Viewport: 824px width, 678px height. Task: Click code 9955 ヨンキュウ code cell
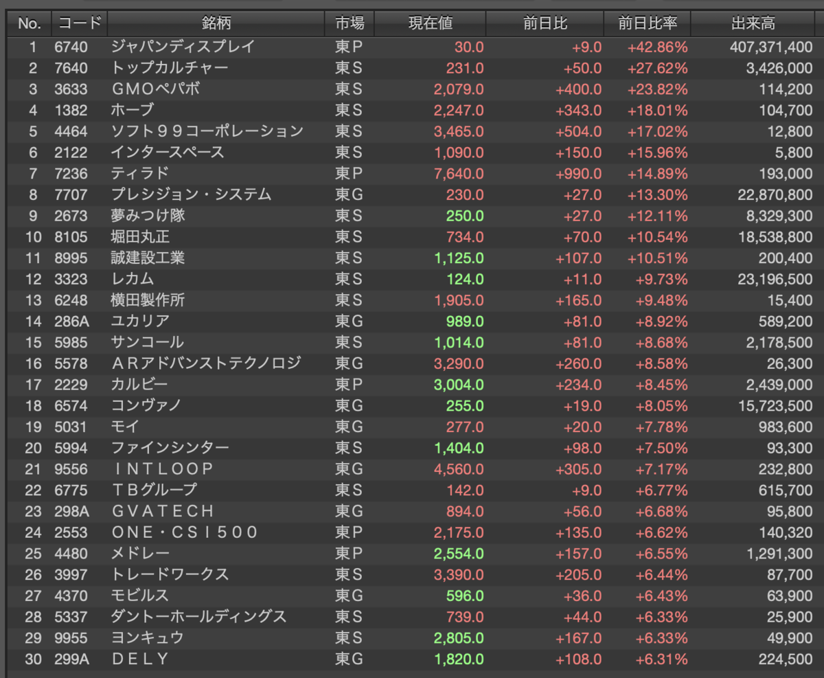[x=71, y=637]
